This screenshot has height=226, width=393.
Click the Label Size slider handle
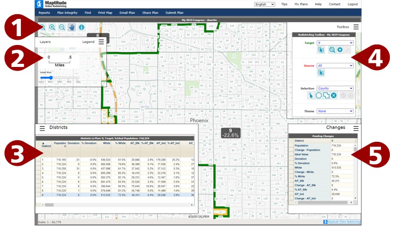point(51,77)
